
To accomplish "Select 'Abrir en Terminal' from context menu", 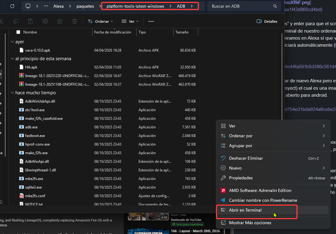I will point(245,210).
